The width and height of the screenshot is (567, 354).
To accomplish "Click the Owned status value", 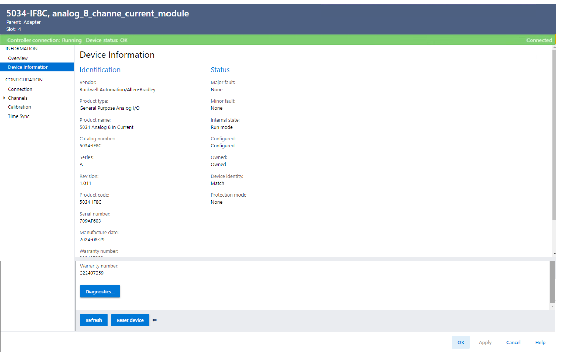I will coord(218,164).
